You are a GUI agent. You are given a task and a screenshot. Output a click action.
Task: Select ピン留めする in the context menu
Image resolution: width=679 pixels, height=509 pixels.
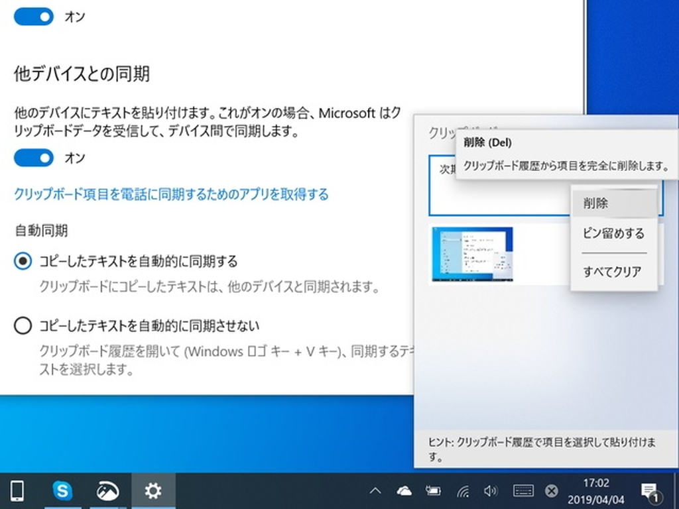coord(613,233)
